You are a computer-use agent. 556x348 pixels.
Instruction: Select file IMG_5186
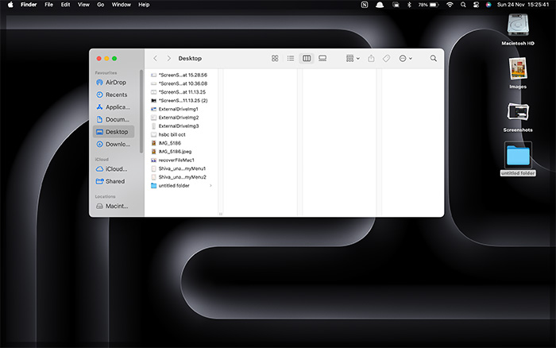pyautogui.click(x=182, y=143)
